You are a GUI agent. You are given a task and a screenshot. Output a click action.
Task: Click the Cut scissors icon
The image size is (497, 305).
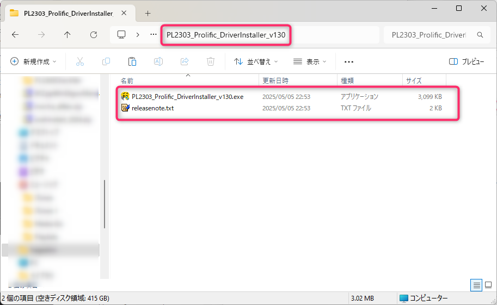pyautogui.click(x=80, y=61)
